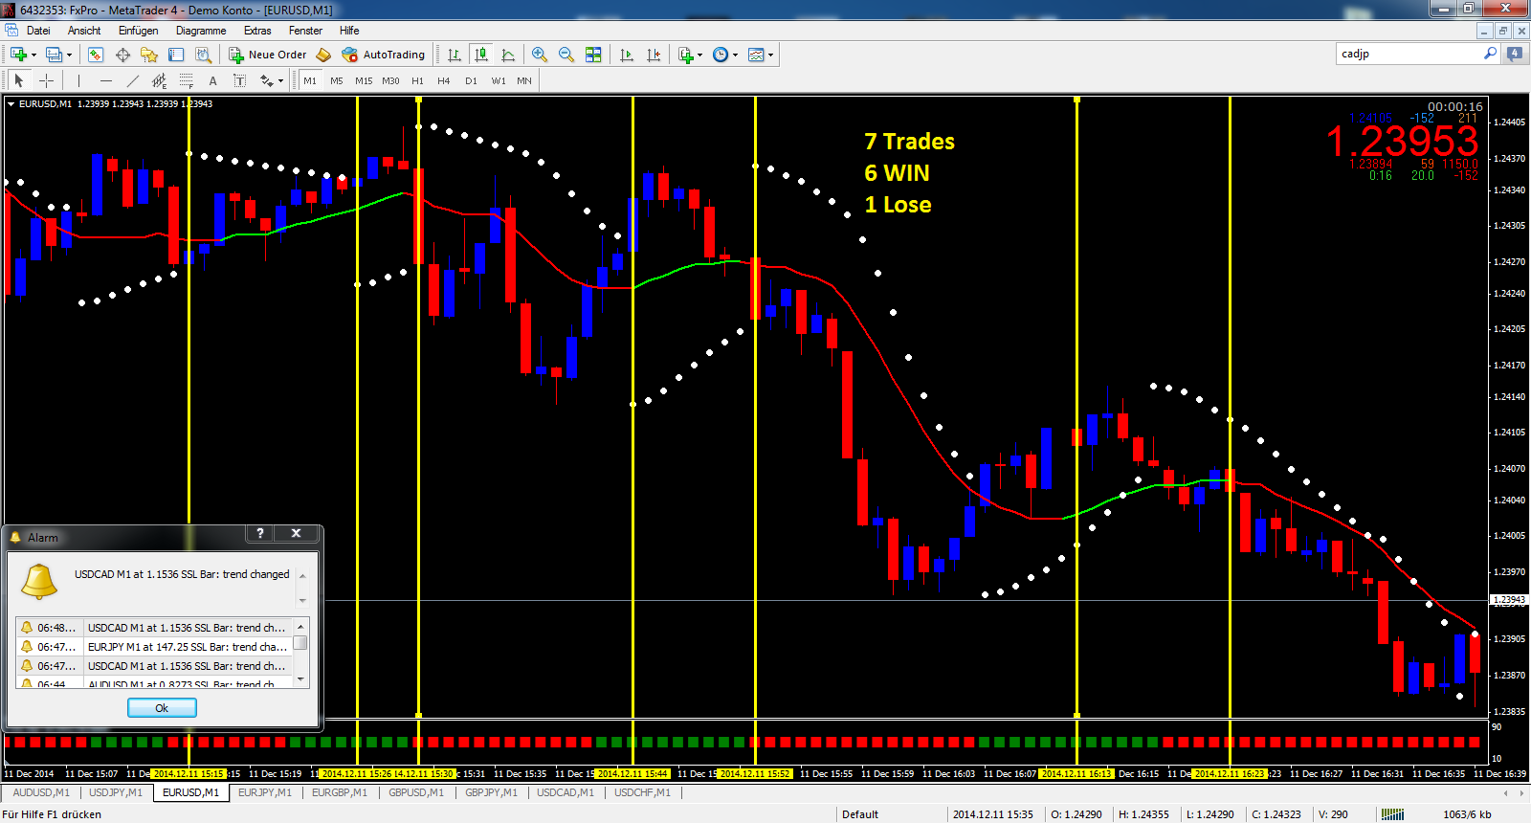Select the M15 timeframe

click(x=364, y=80)
